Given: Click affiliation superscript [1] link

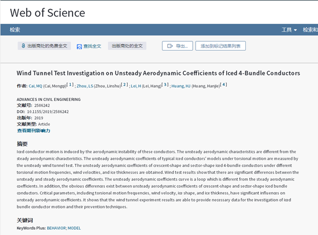Looking at the screenshot, I should tap(70, 84).
